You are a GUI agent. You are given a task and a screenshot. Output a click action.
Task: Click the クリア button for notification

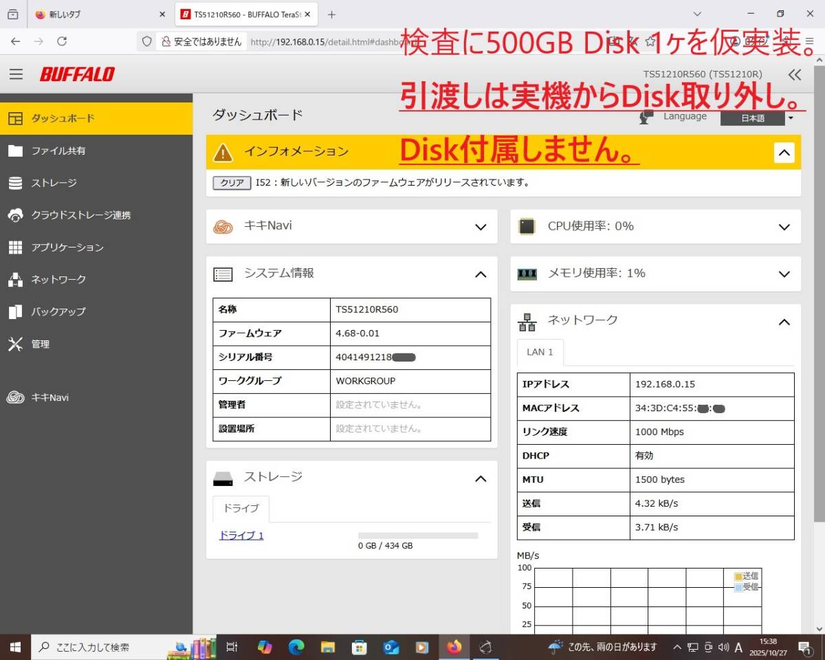(x=232, y=183)
